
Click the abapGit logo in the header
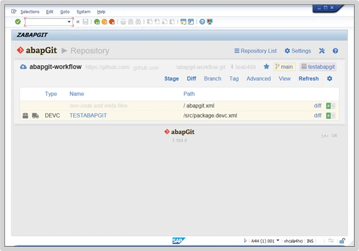[x=37, y=50]
